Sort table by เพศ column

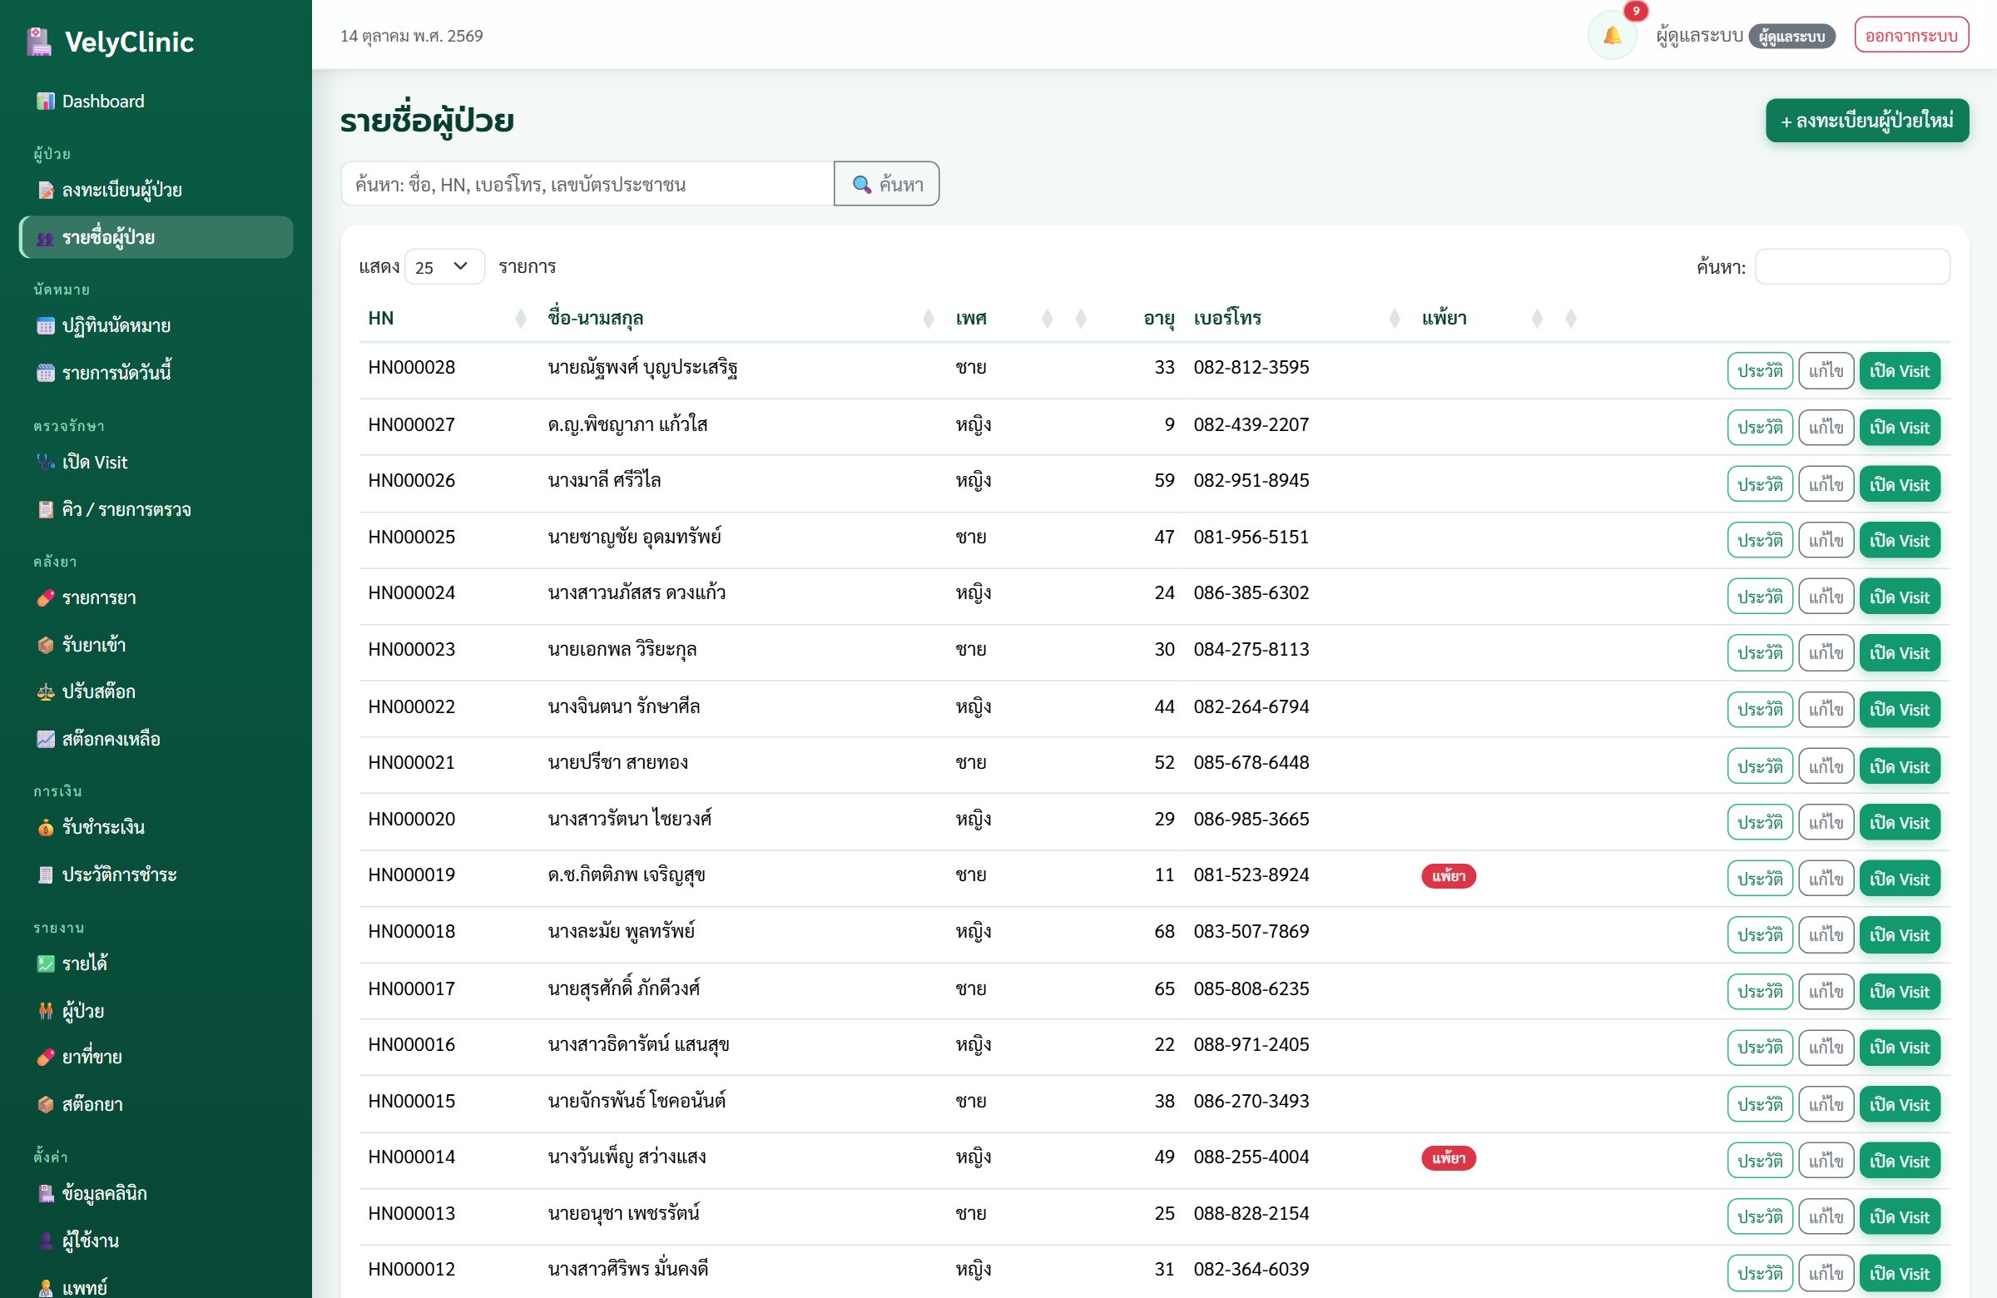[x=1004, y=319]
